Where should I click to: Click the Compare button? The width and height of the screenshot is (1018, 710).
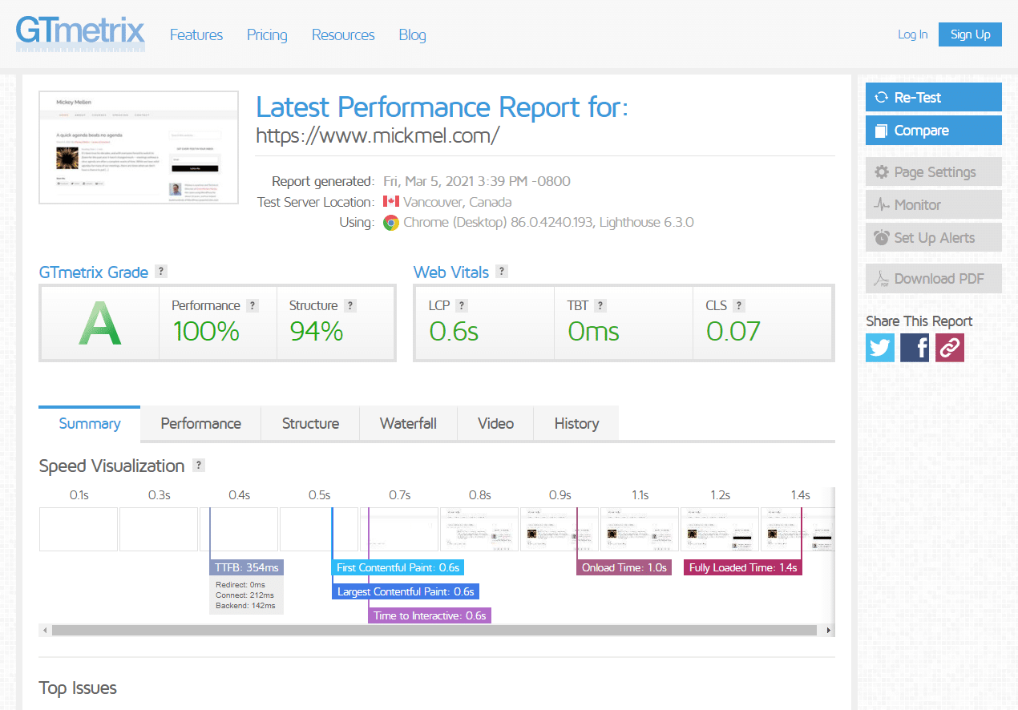(934, 130)
